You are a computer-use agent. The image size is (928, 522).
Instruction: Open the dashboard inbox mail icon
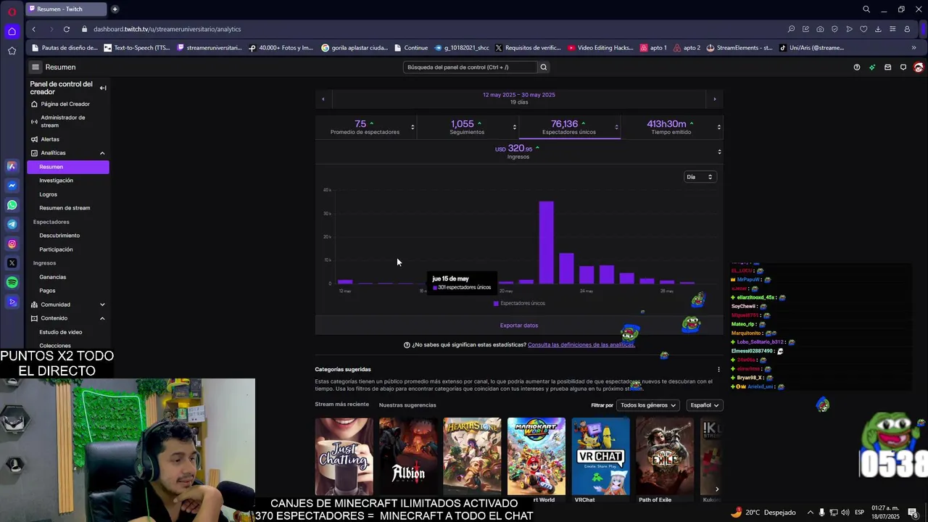(x=887, y=67)
